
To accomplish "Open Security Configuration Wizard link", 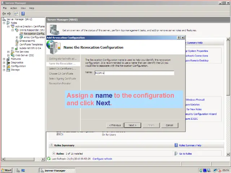I will coord(201,114).
